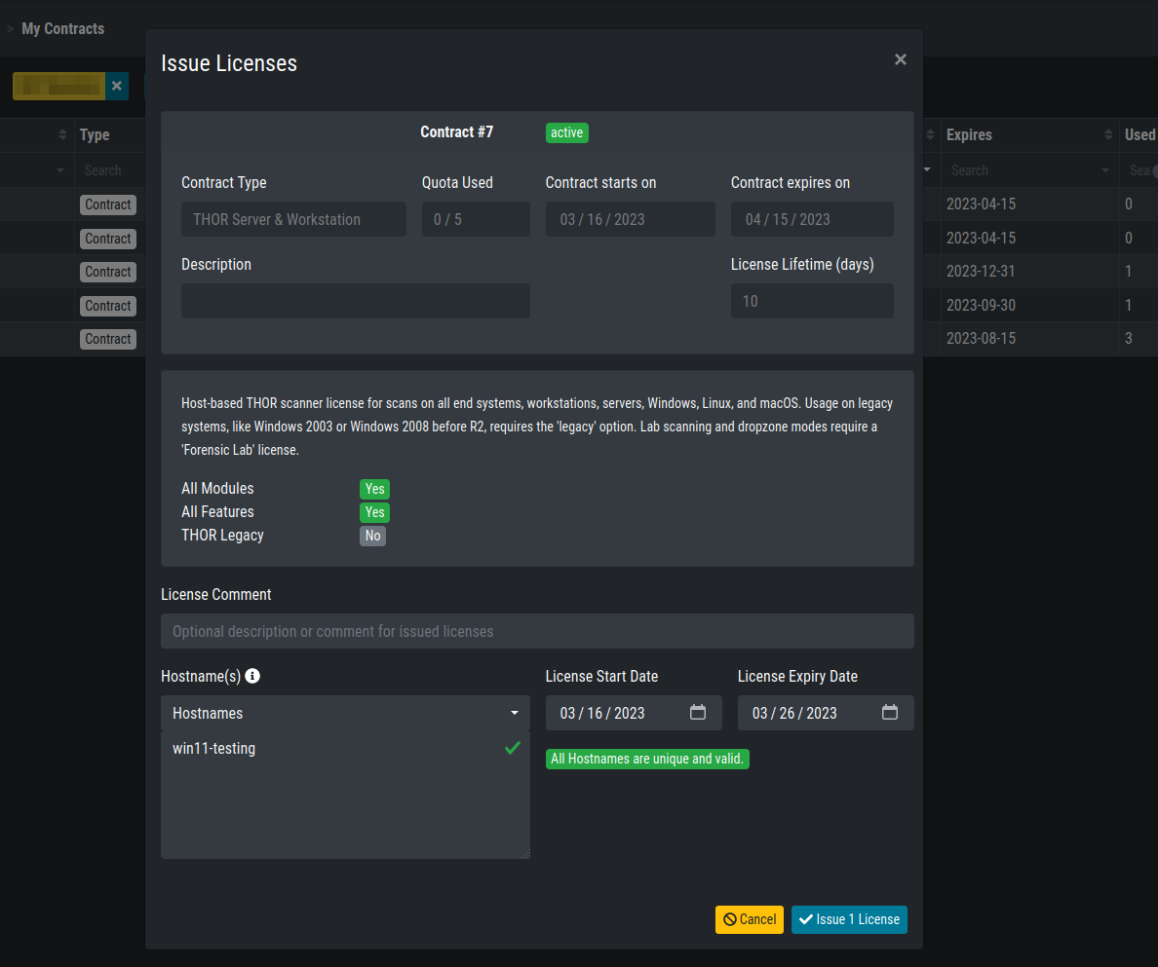1158x967 pixels.
Task: Click the Contract Type field
Action: [x=293, y=219]
